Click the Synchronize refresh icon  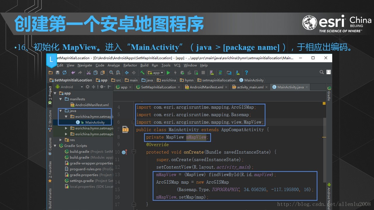(x=65, y=73)
